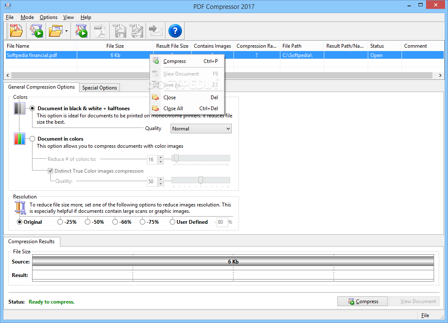This screenshot has width=448, height=323.
Task: Click the open folder toolbar icon
Action: click(x=55, y=30)
